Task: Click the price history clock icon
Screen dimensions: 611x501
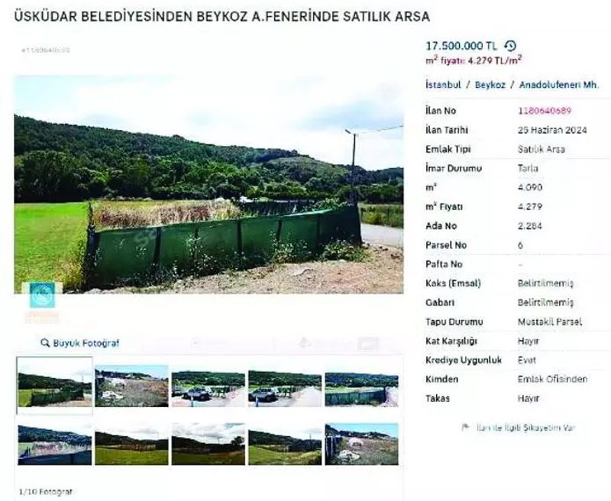Action: click(x=511, y=46)
